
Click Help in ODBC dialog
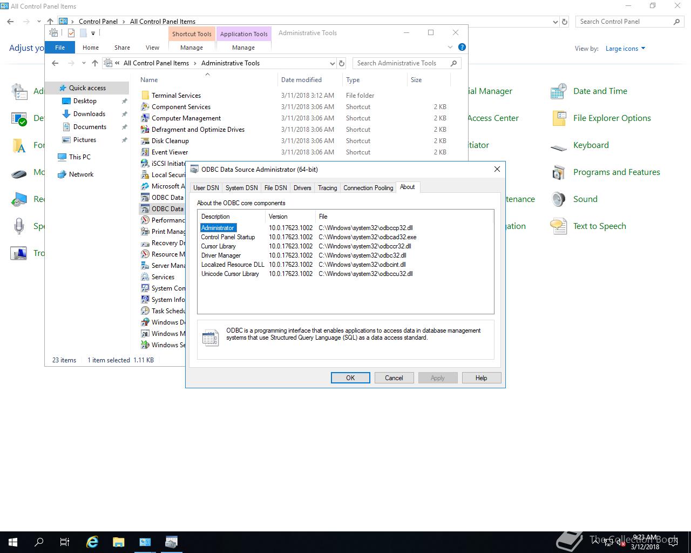coord(482,378)
